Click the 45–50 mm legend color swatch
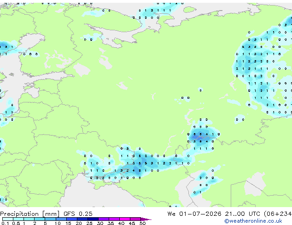The width and height of the screenshot is (292, 225). tap(135, 219)
